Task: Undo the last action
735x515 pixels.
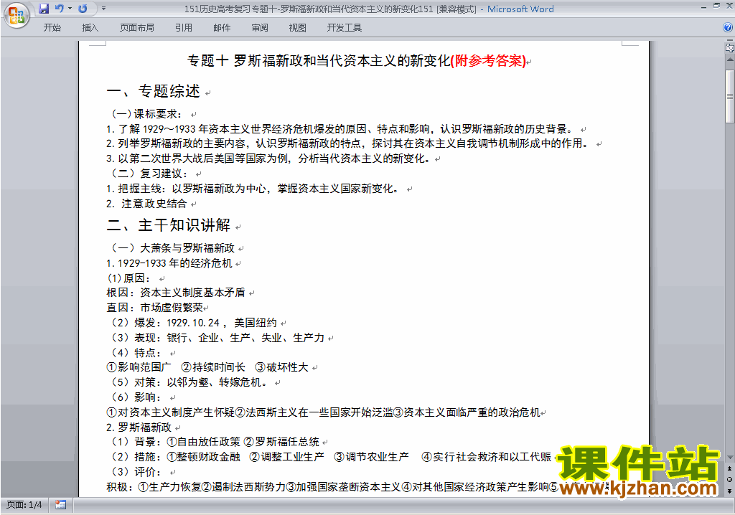Action: 59,9
